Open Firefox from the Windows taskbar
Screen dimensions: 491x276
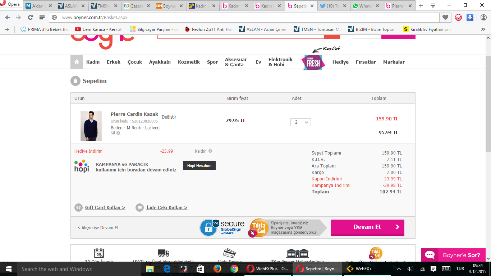pos(217,269)
